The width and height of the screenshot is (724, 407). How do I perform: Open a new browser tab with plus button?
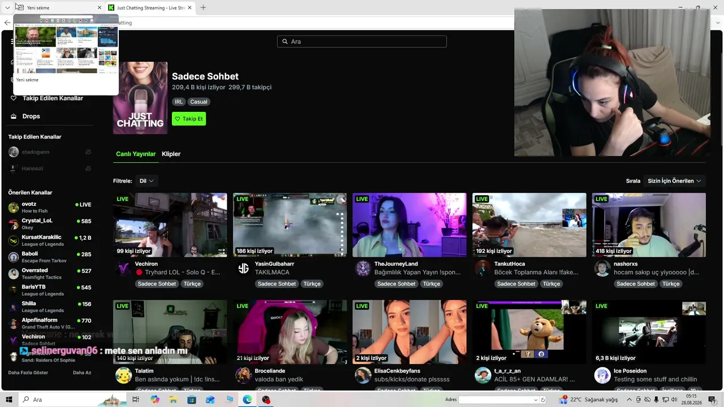pos(203,8)
